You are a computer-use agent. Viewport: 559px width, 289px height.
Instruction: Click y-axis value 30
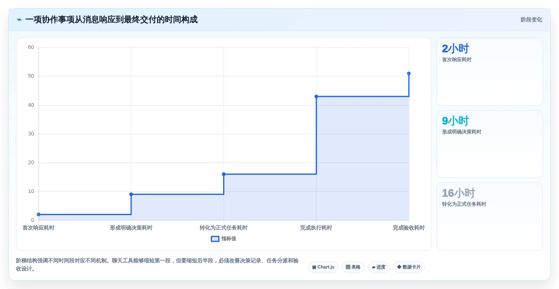(31, 134)
